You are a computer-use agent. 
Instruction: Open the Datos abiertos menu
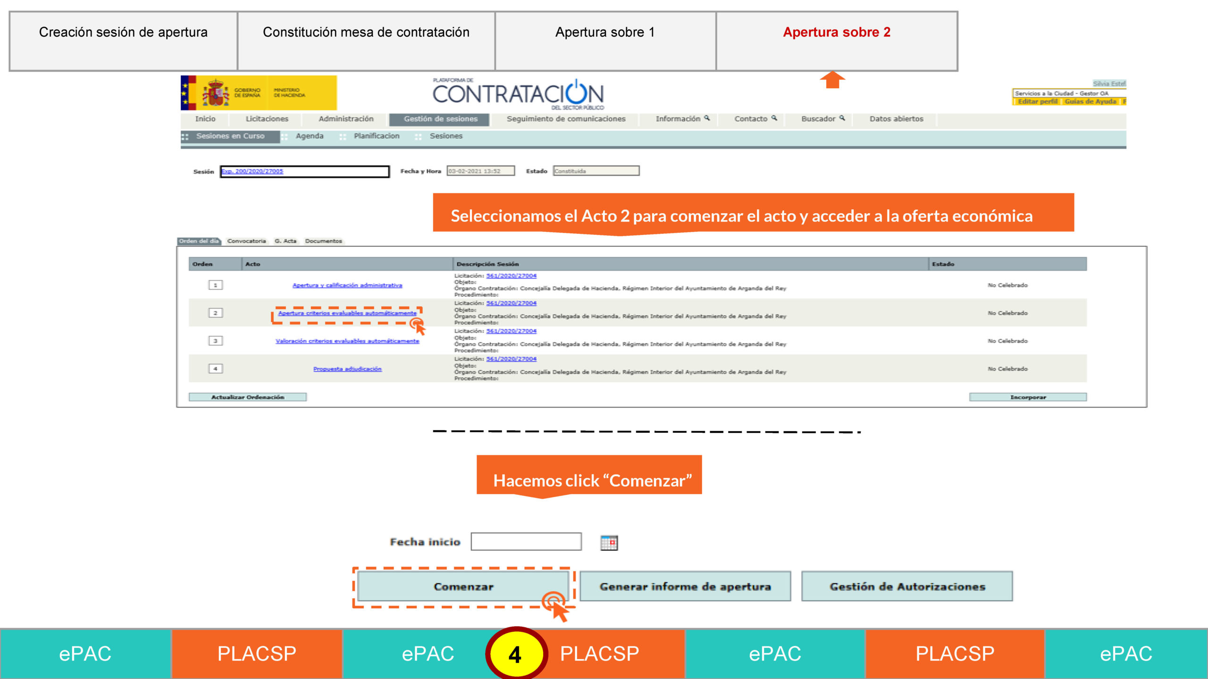(x=896, y=119)
